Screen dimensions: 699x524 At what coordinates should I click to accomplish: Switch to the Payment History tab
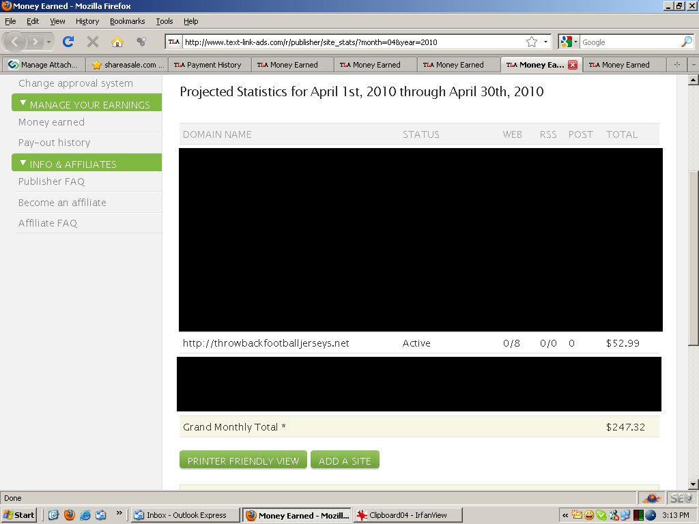tap(208, 65)
